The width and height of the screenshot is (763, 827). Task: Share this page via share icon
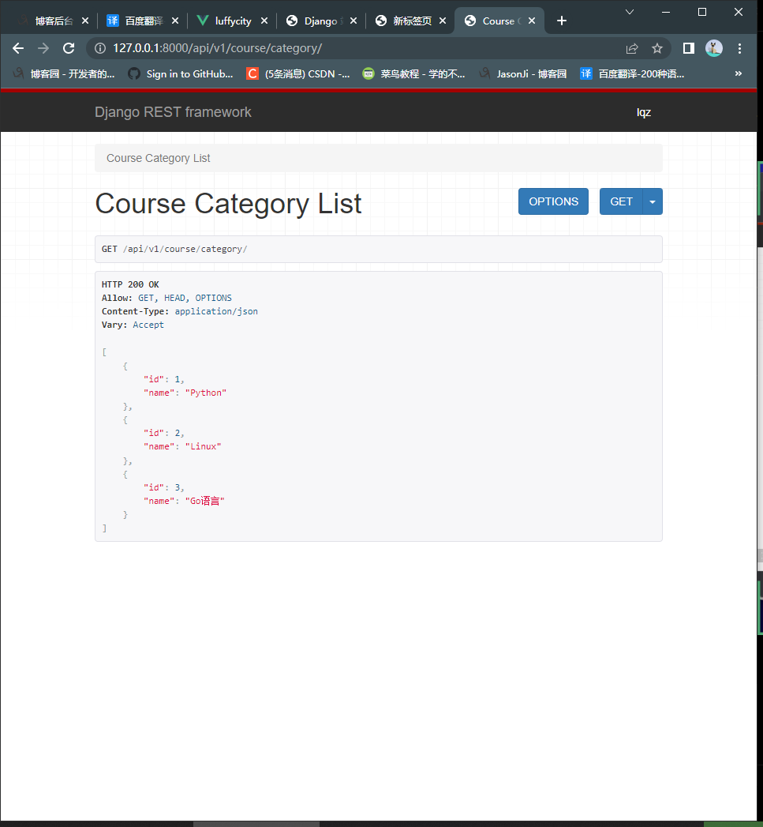(x=632, y=48)
